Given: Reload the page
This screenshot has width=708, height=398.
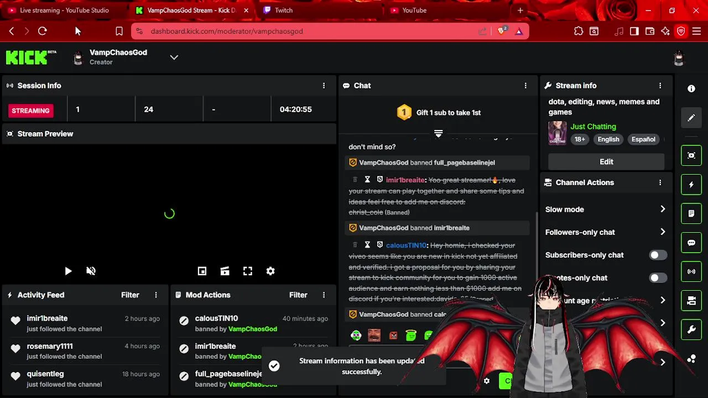Looking at the screenshot, I should pos(42,32).
